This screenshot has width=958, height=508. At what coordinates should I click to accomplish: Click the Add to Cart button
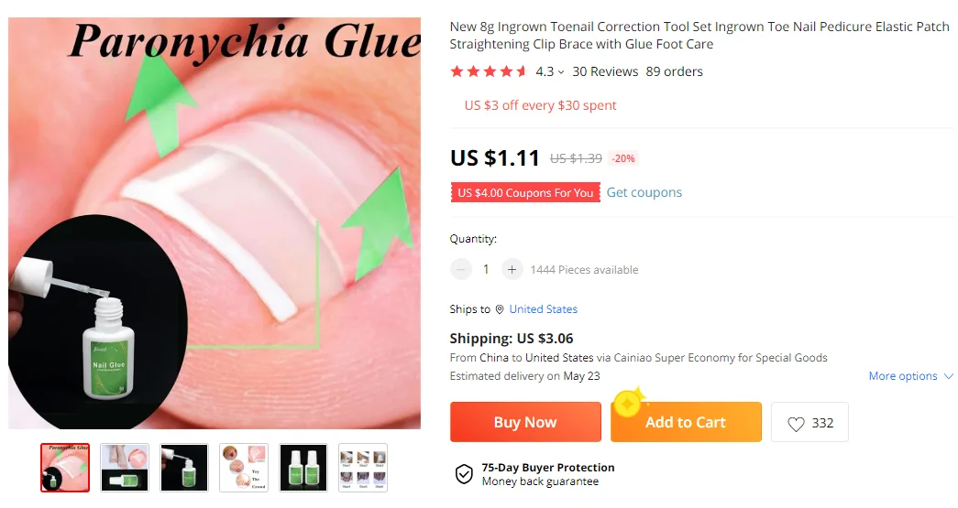686,422
